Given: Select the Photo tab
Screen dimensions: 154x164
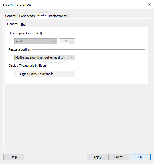Looking at the screenshot, I should click(42, 16).
